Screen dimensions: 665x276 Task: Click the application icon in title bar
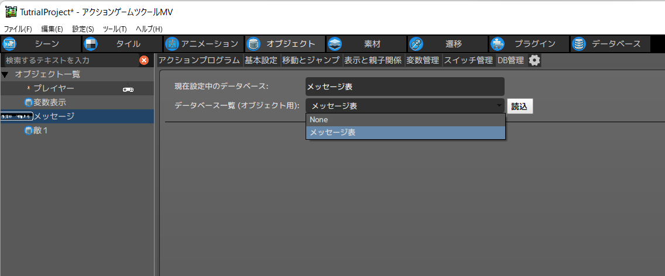[11, 12]
